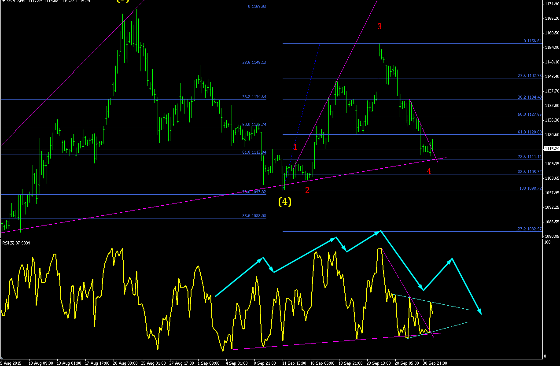Click price axis value 1137.70

pos(552,91)
